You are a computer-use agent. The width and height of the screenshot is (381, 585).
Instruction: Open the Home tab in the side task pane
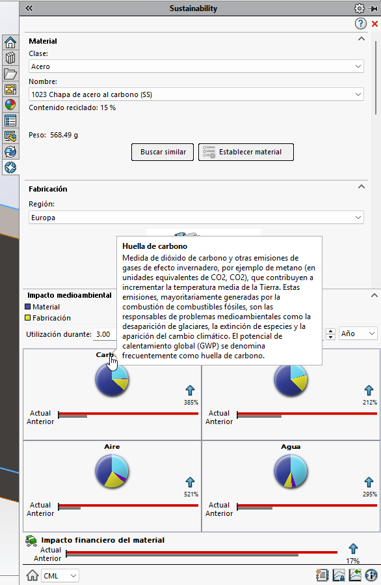click(x=10, y=42)
